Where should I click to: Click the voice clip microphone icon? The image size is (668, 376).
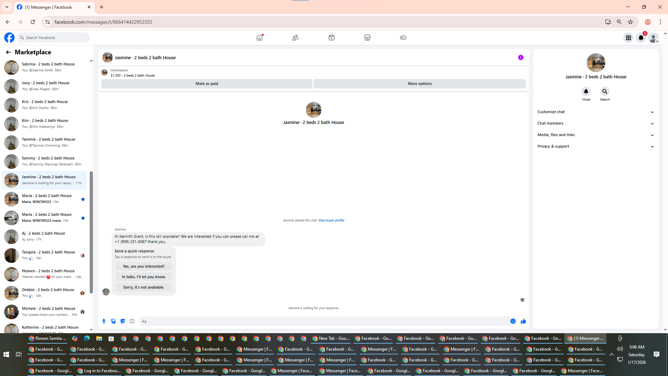pyautogui.click(x=104, y=321)
